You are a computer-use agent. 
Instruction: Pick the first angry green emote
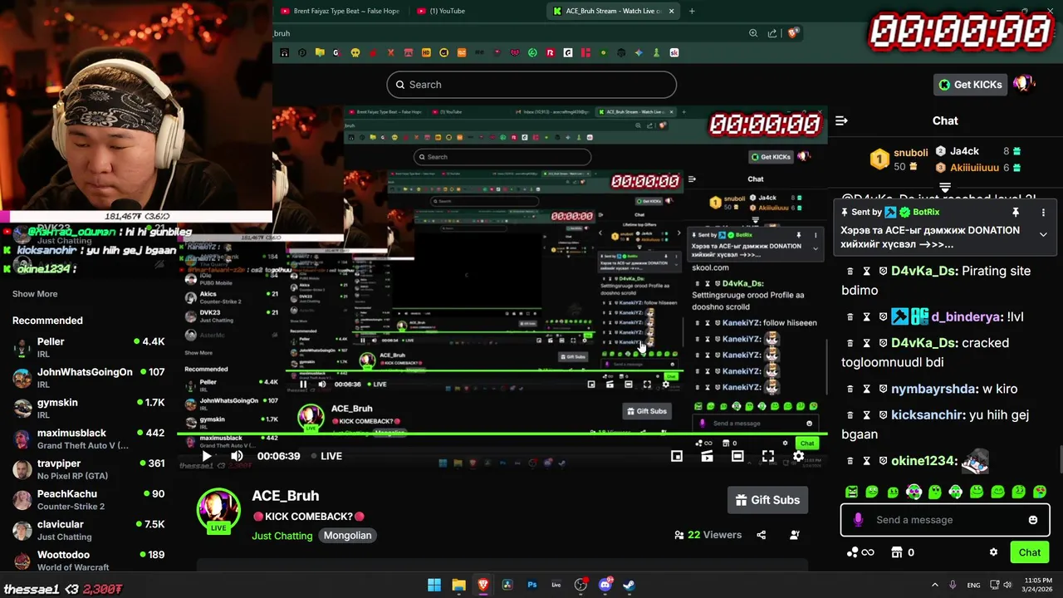851,492
